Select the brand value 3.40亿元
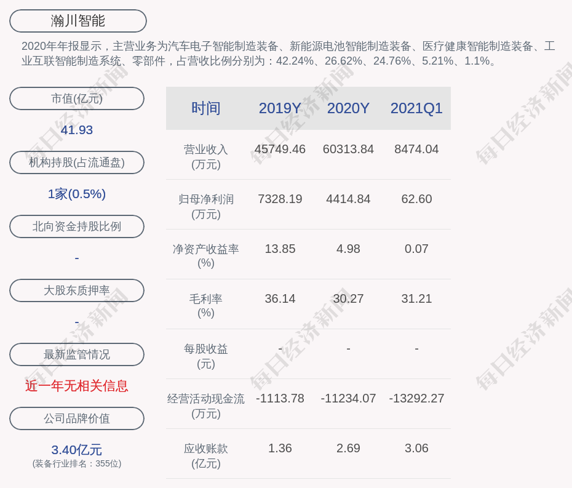572x488 pixels. (77, 450)
